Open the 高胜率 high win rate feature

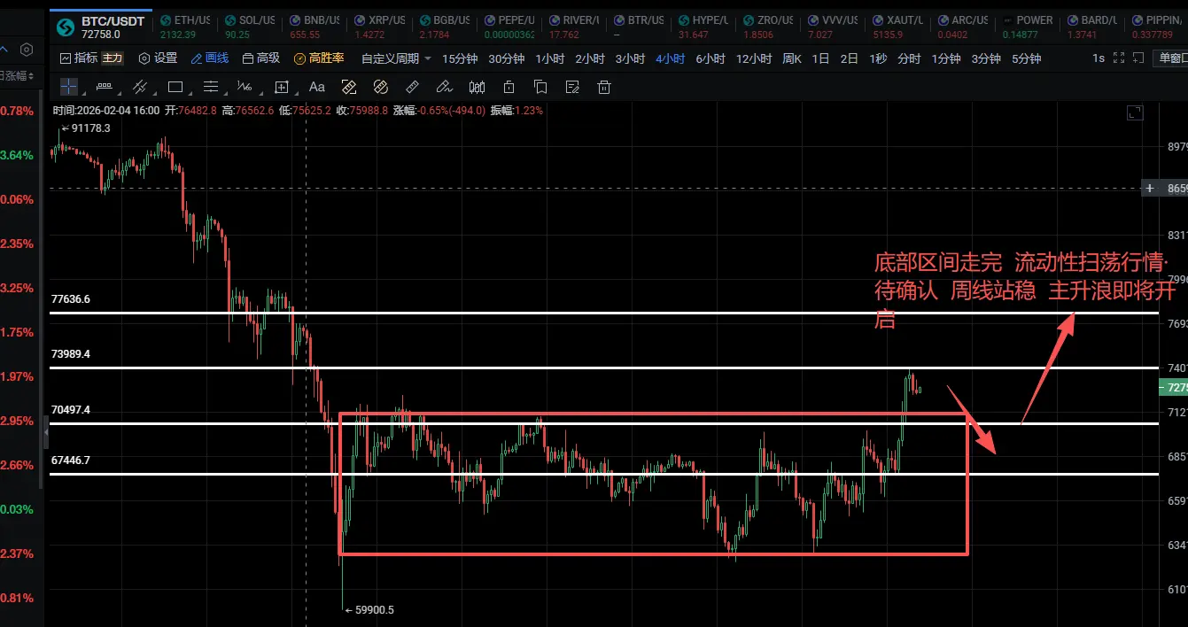319,58
